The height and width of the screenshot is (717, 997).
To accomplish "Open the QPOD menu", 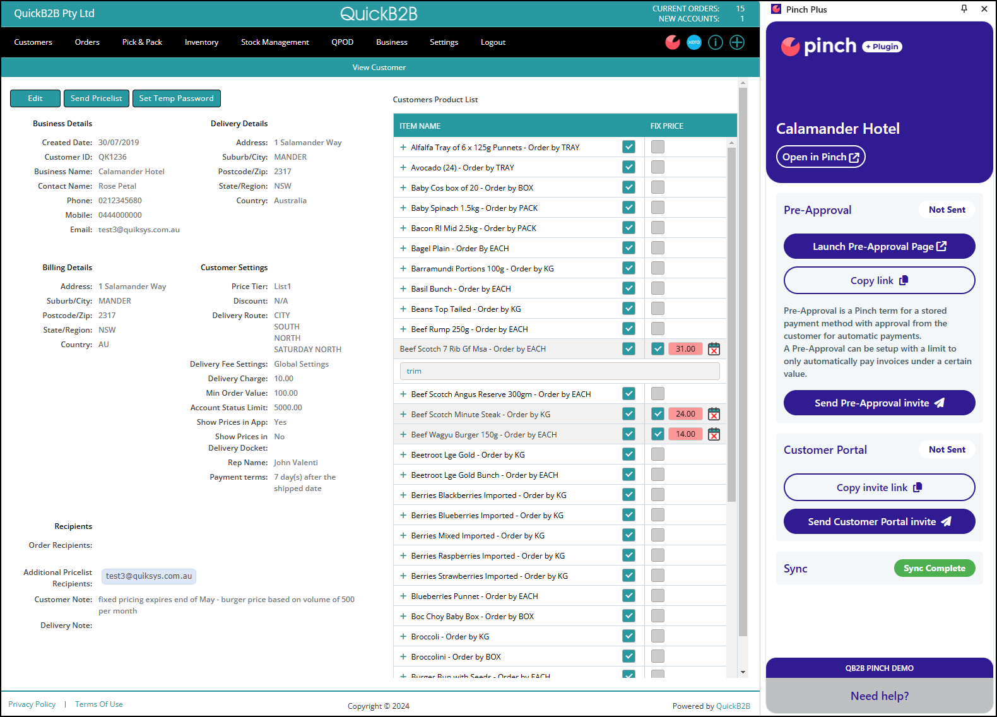I will click(x=343, y=42).
